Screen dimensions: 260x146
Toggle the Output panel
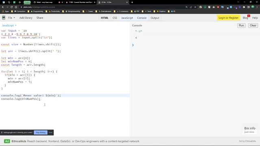point(155,18)
